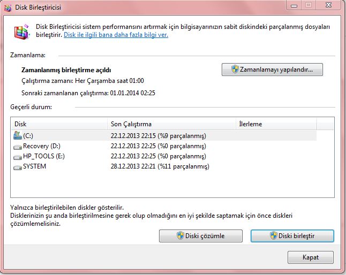
Task: Select the HP_TOOLS (E:) drive icon
Action: point(17,156)
